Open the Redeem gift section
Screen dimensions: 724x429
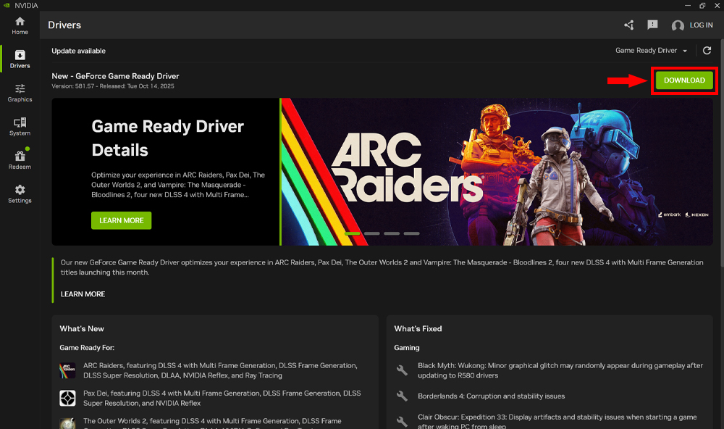[20, 160]
